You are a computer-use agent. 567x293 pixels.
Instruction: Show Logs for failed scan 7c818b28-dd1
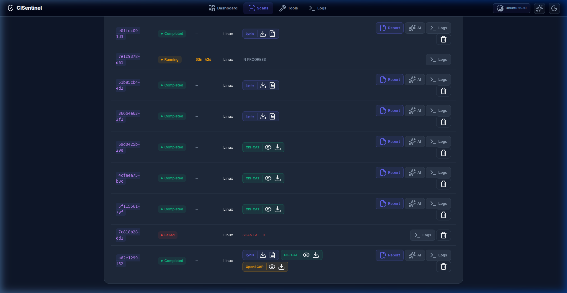423,235
